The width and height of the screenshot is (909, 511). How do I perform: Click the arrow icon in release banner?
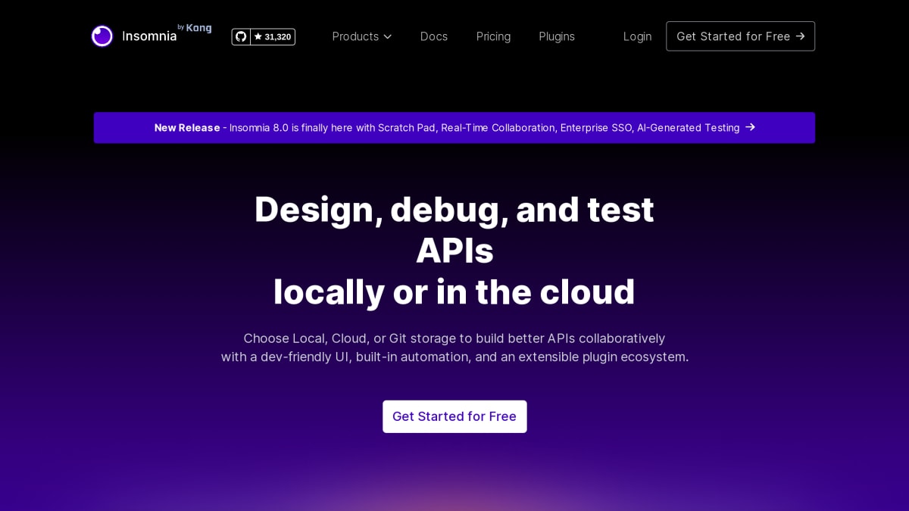(x=750, y=127)
